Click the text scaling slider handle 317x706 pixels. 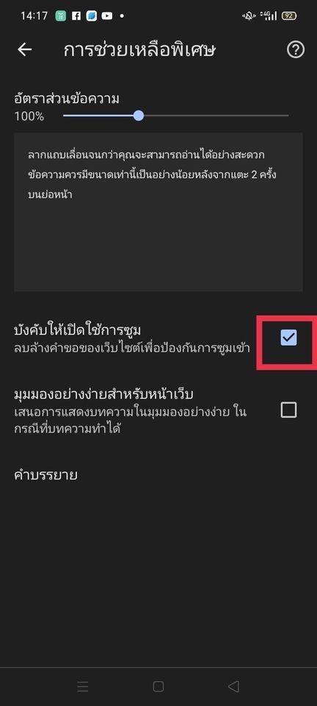[139, 115]
